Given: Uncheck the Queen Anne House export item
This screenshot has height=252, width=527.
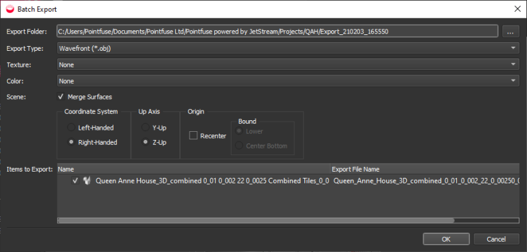Looking at the screenshot, I should (x=76, y=181).
